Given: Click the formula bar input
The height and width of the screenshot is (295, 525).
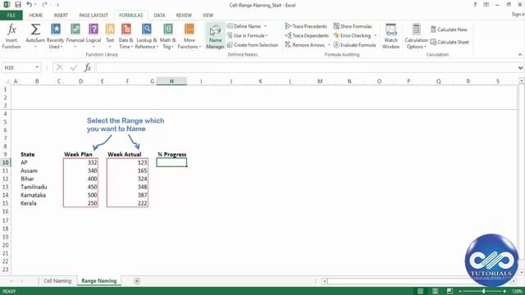Looking at the screenshot, I should click(306, 67).
